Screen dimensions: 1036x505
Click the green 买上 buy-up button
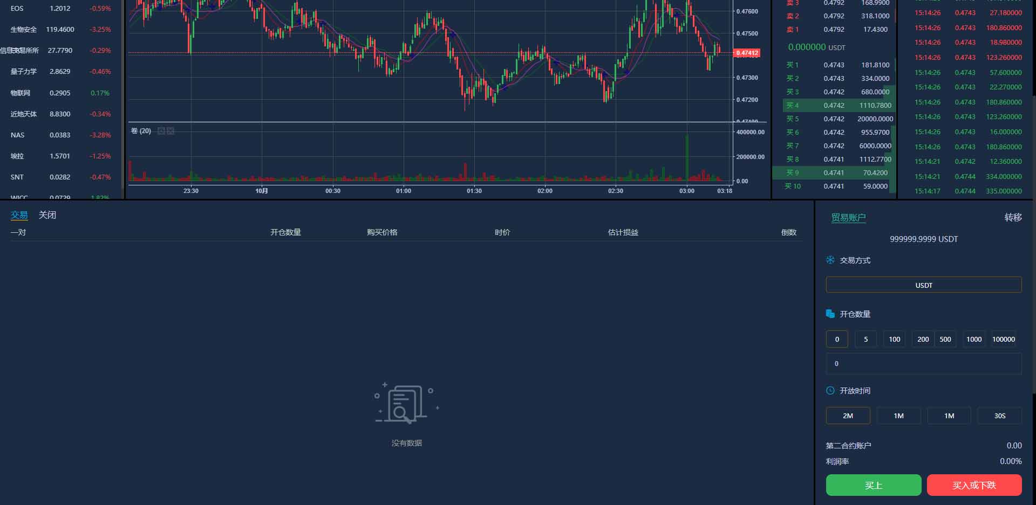[x=873, y=485]
